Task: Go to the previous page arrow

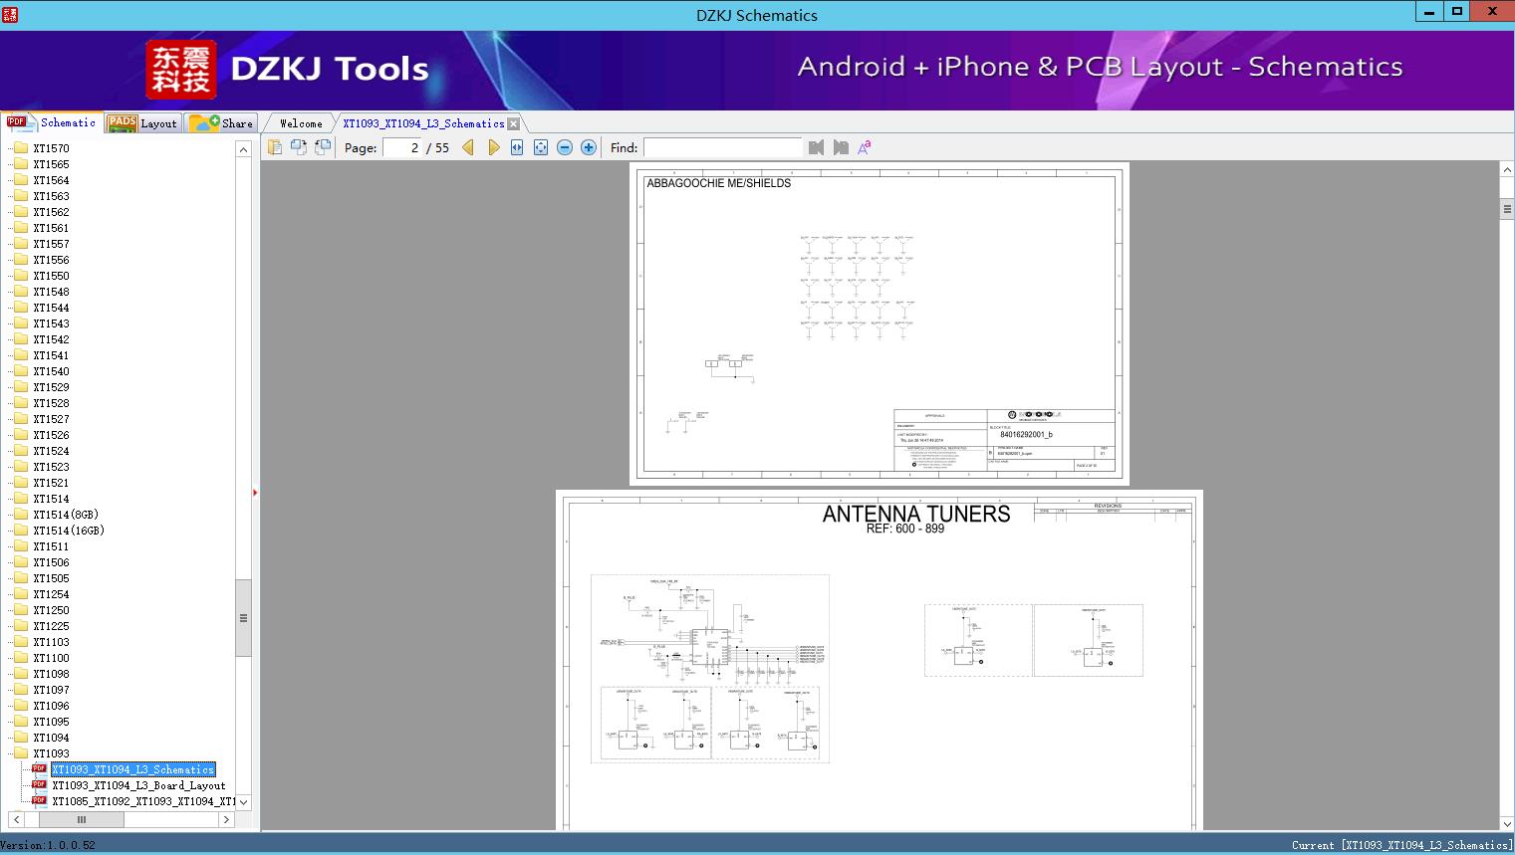Action: click(x=468, y=147)
